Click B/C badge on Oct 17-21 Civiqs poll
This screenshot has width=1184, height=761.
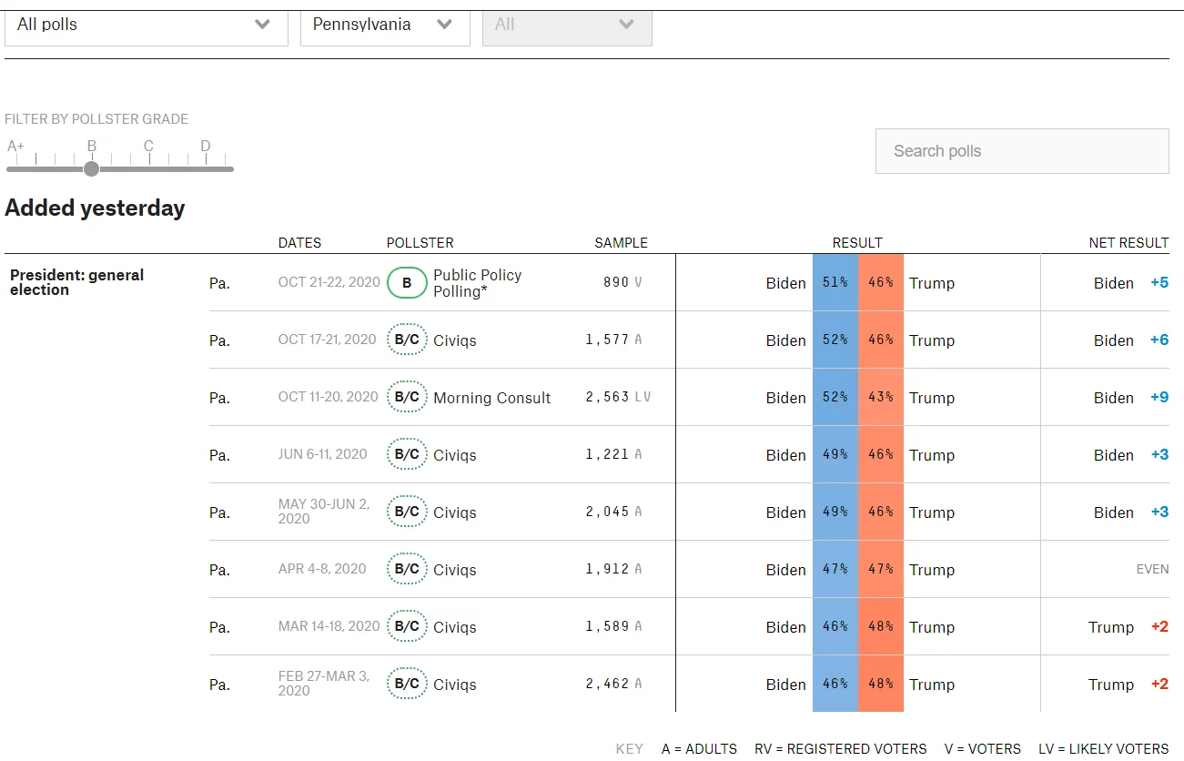[x=407, y=340]
